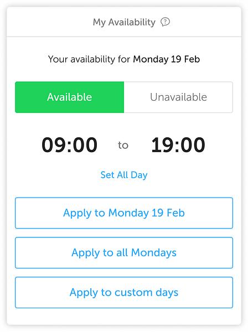Click the hour digits 09 of start time
The image size is (248, 332).
tap(54, 145)
